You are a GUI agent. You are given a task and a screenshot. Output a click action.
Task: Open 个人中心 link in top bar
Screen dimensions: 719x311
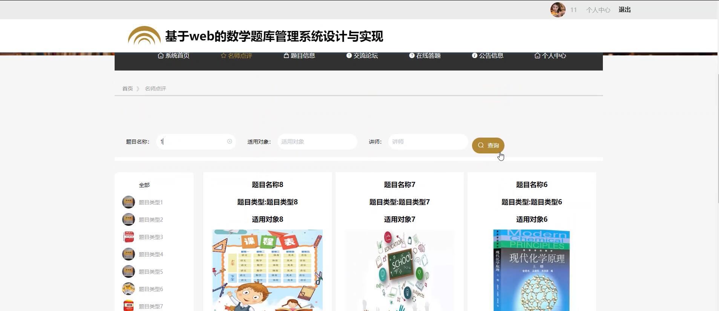click(x=598, y=10)
